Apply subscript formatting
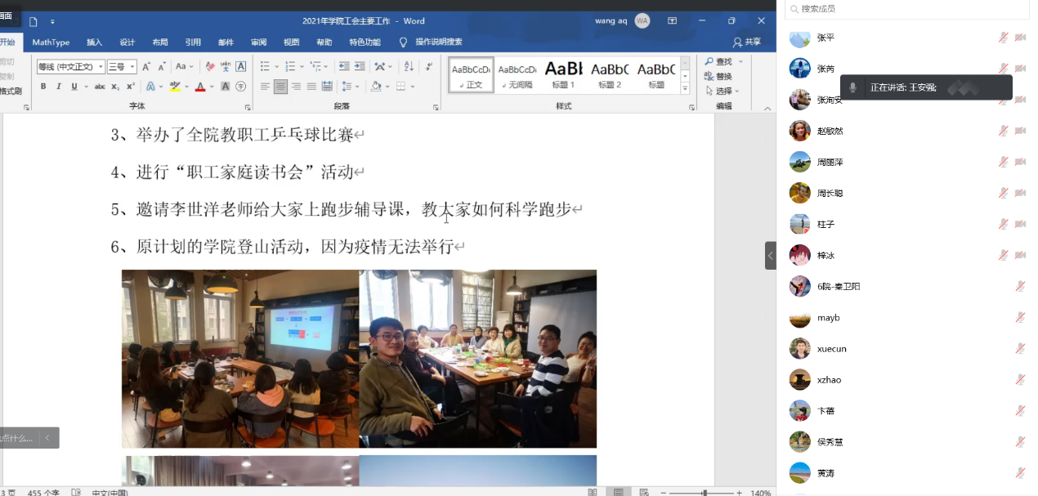The width and height of the screenshot is (1038, 496). coord(115,87)
